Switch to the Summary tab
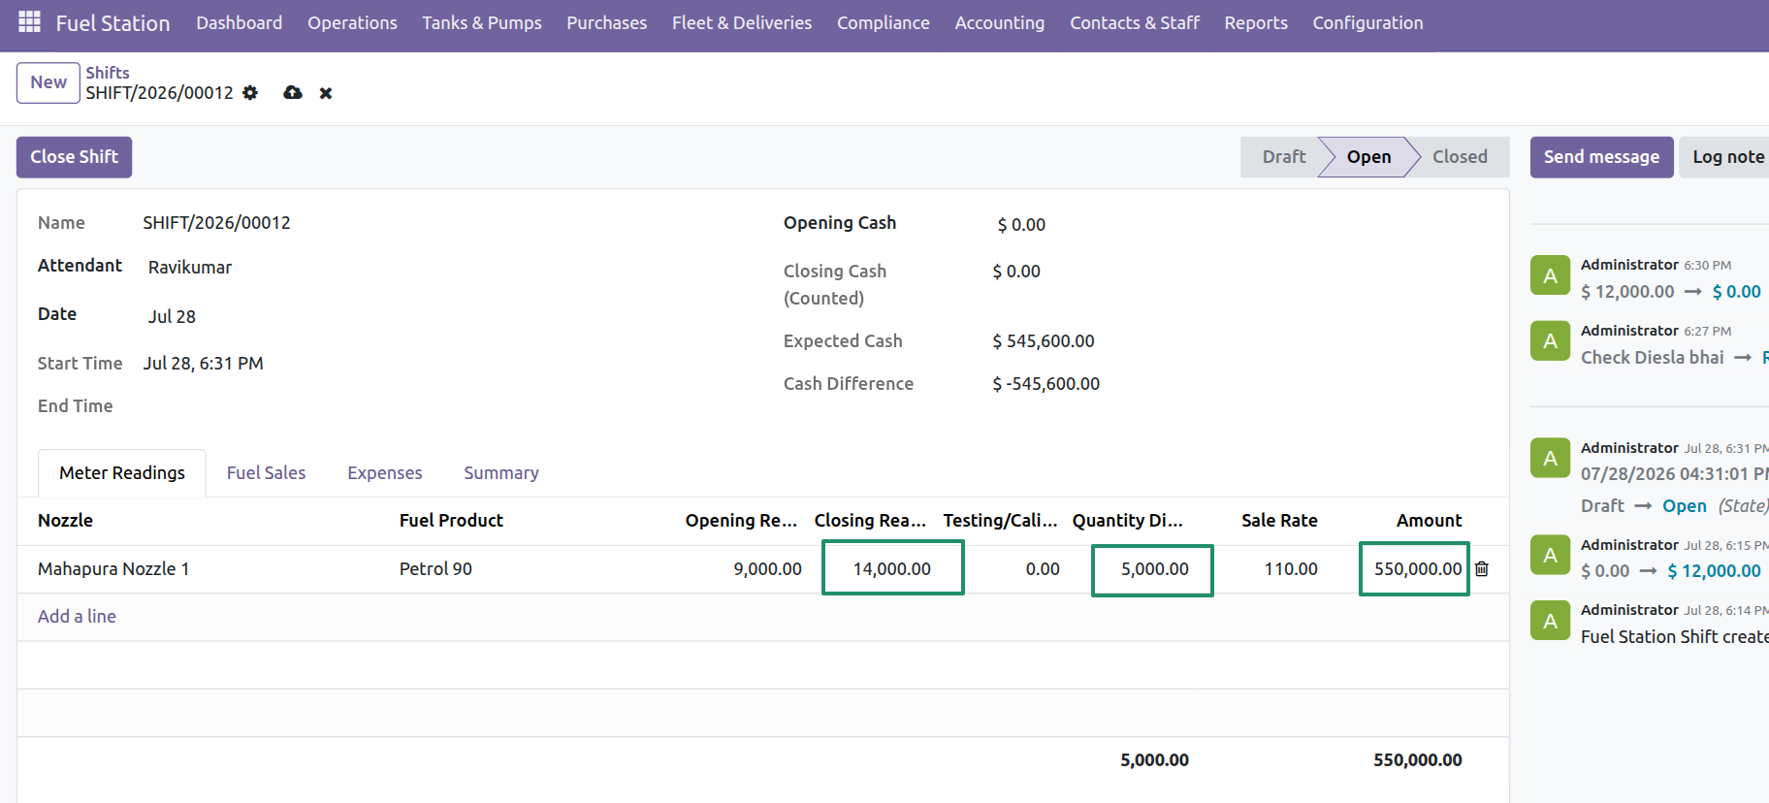 pyautogui.click(x=501, y=473)
